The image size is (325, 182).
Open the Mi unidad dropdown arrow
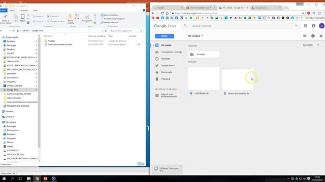(x=202, y=36)
